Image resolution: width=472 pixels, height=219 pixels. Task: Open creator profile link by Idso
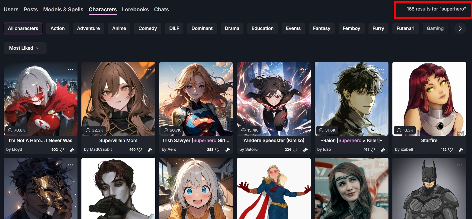(324, 149)
